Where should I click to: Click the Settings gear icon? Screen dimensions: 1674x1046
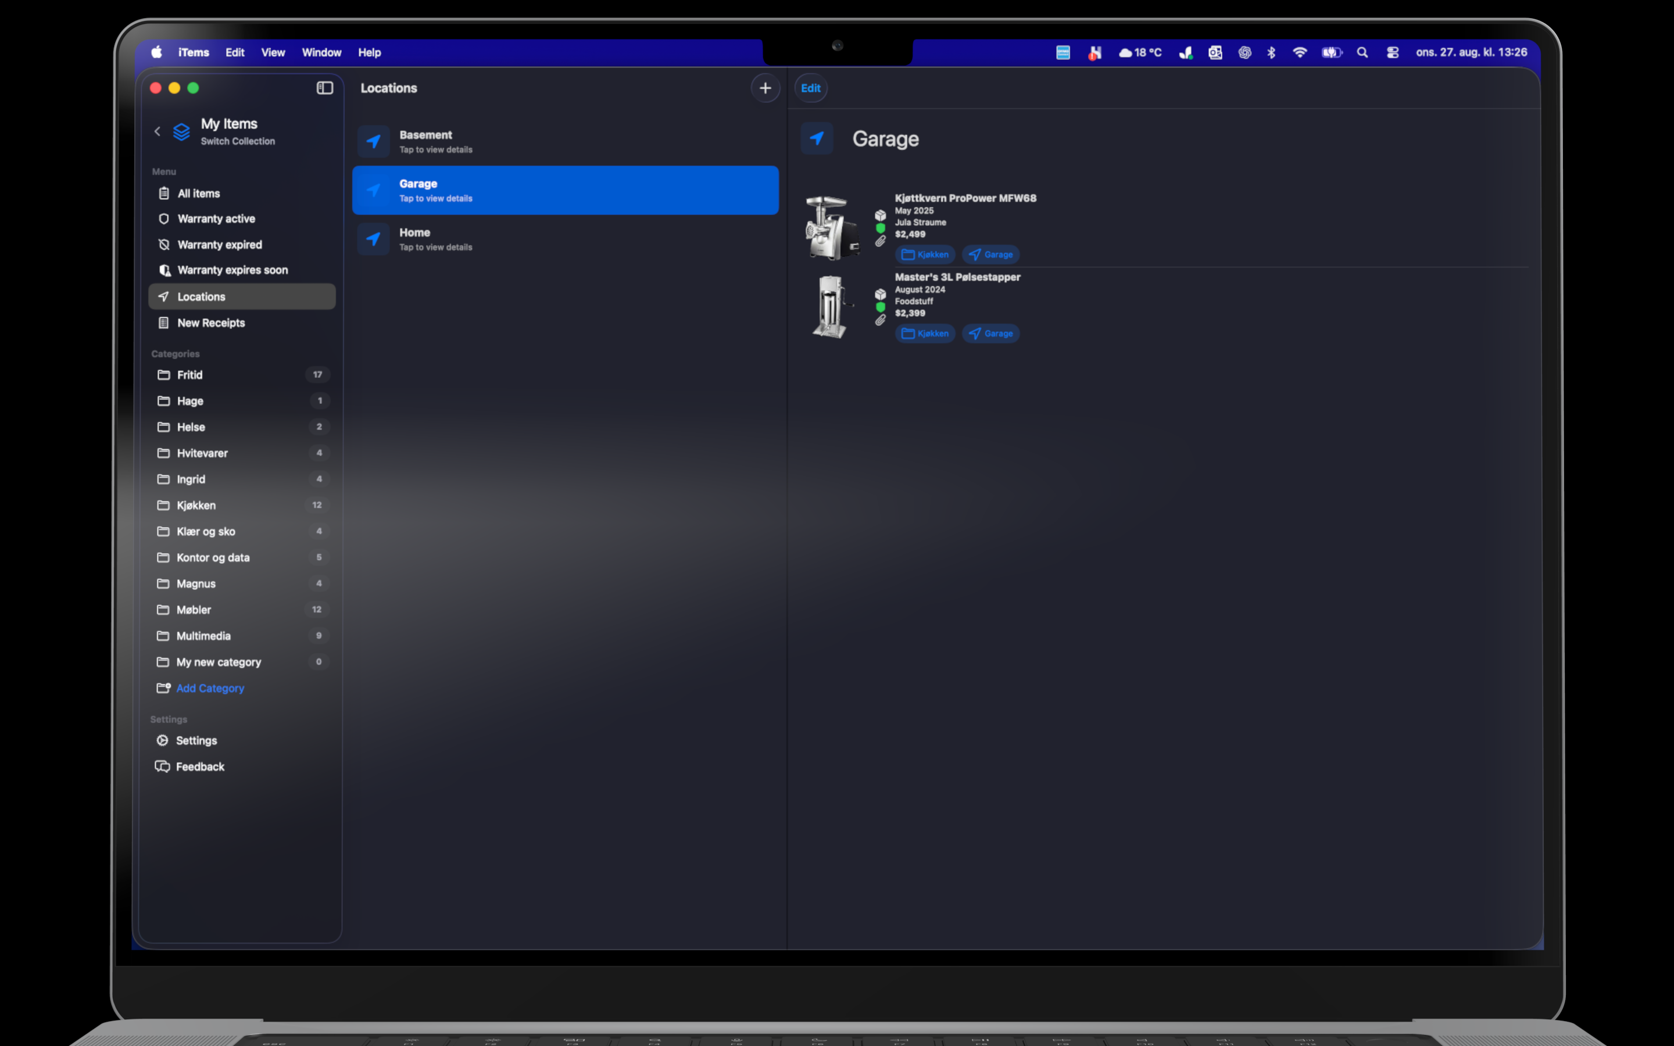[x=163, y=740]
